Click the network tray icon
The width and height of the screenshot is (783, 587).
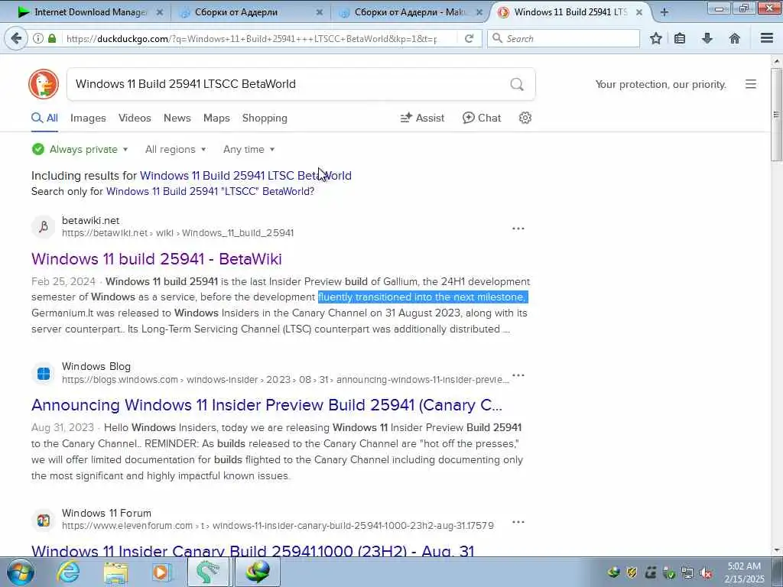point(687,573)
